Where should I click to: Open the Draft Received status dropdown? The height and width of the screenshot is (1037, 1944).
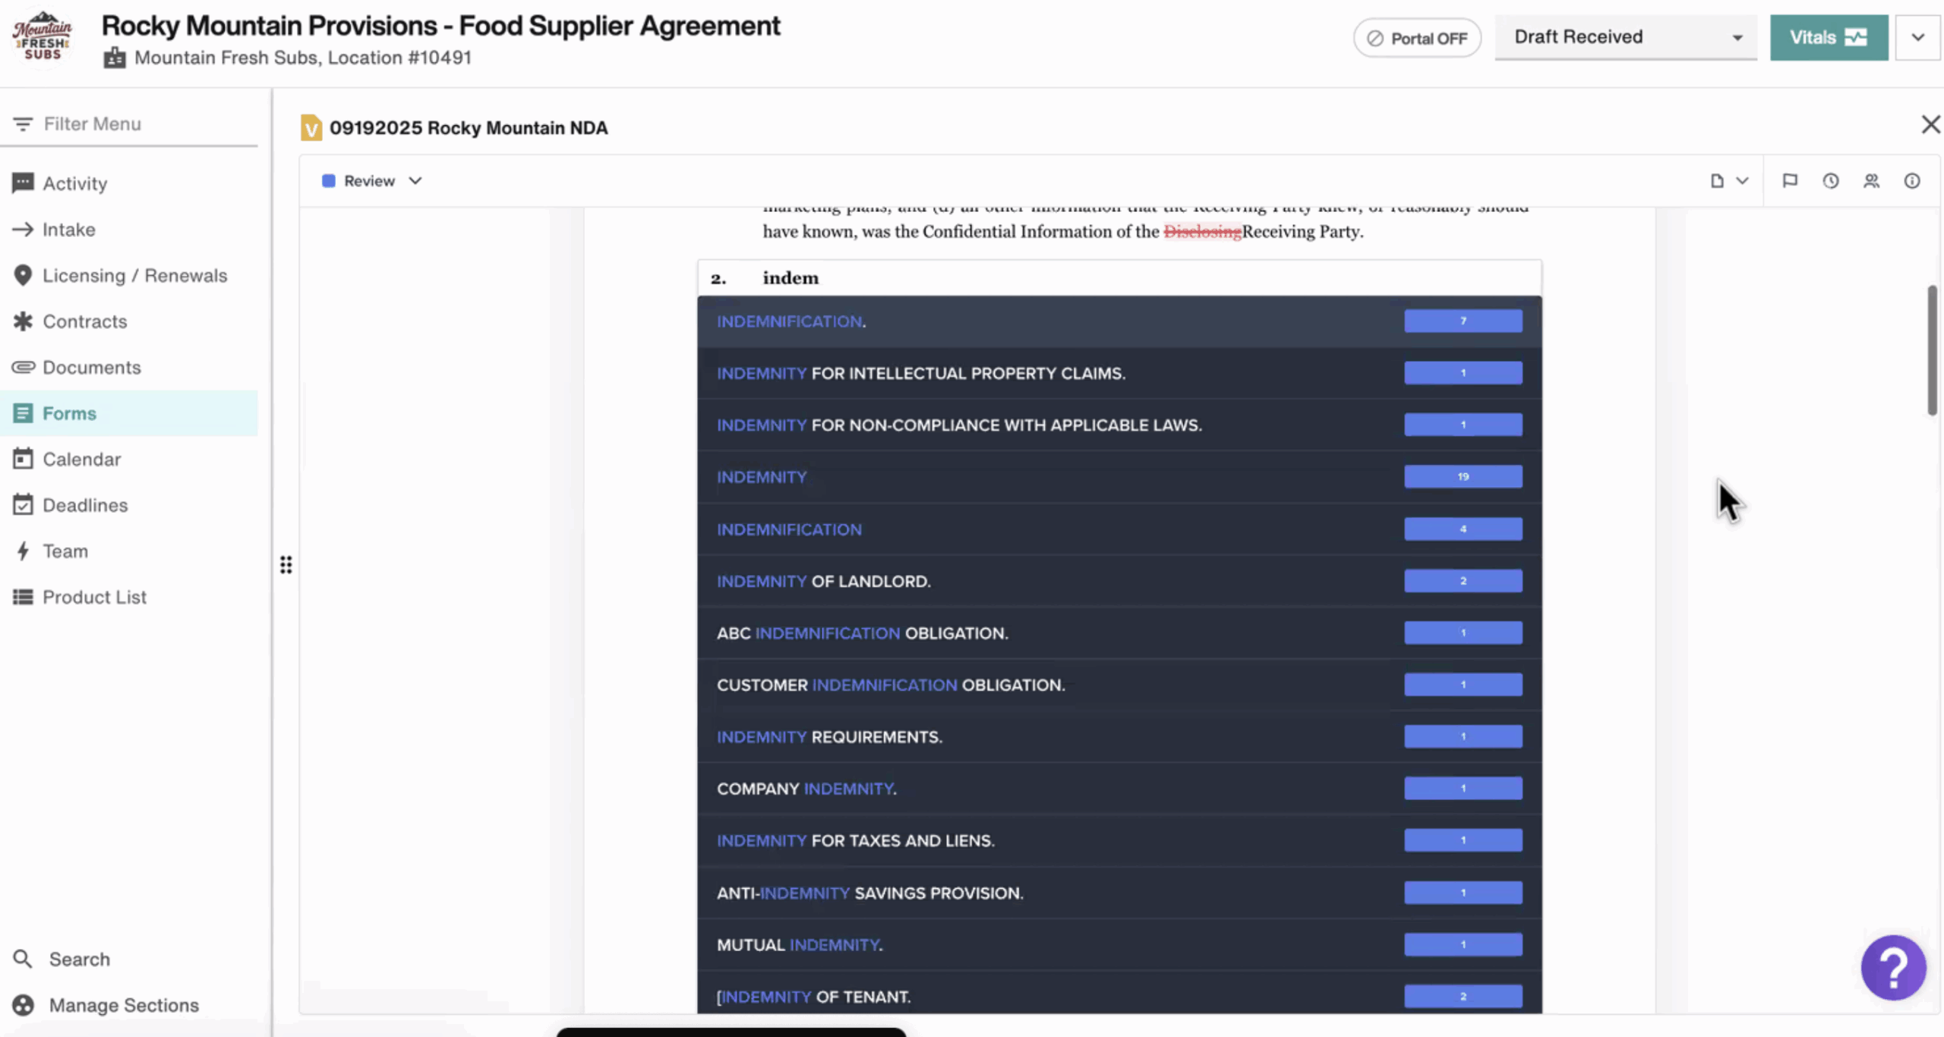pos(1625,37)
